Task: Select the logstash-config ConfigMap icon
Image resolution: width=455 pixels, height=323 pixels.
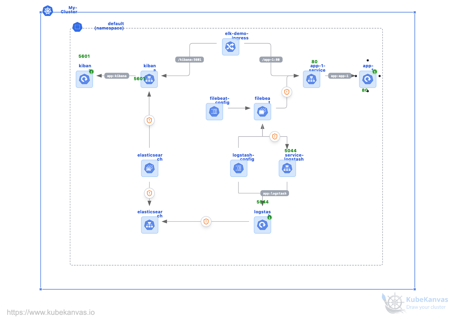Action: (239, 168)
